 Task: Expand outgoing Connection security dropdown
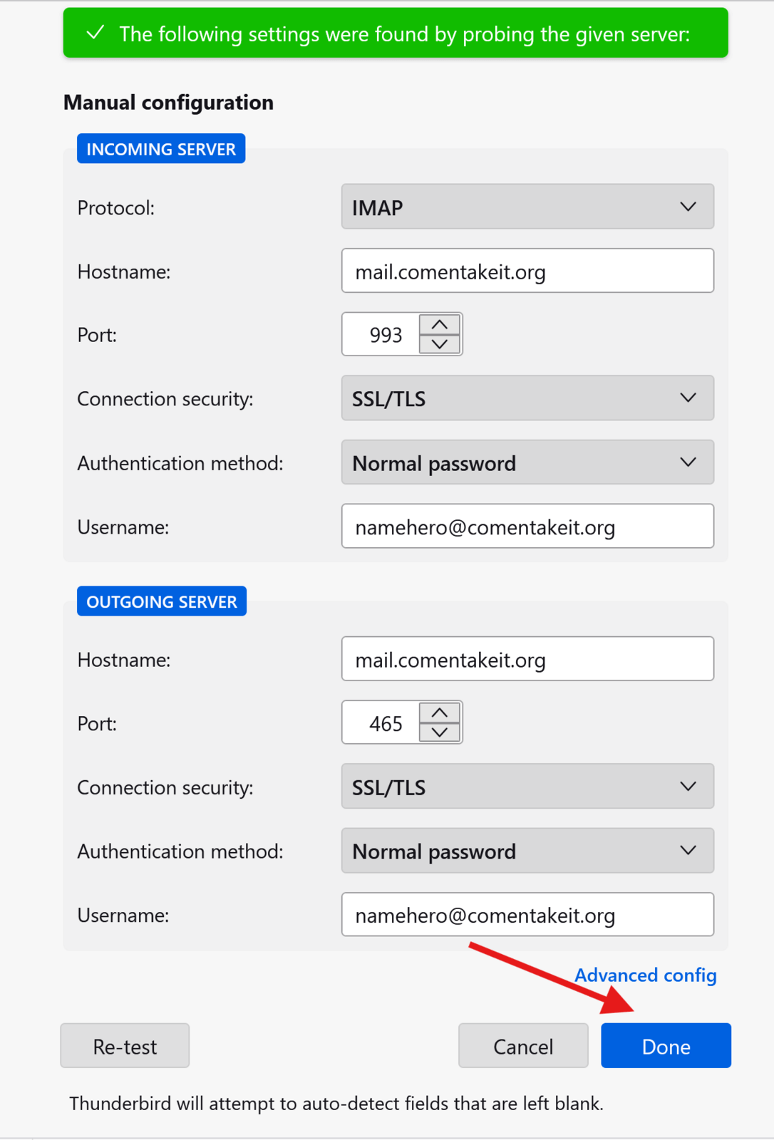527,787
